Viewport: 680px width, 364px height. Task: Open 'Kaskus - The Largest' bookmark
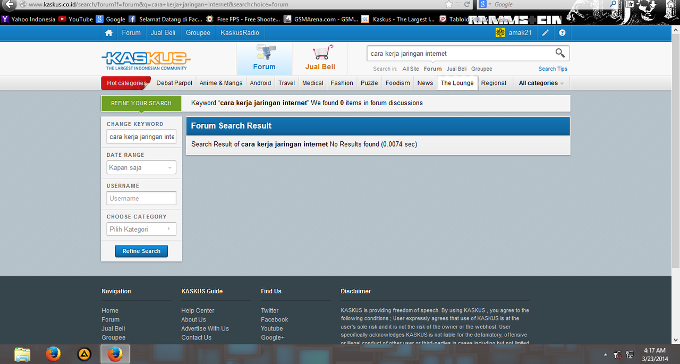(x=398, y=19)
